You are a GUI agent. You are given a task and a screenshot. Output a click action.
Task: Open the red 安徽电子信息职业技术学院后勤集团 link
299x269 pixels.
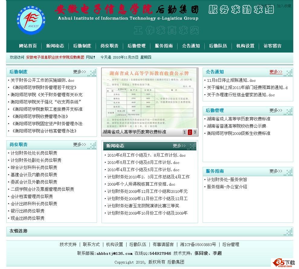coord(55,57)
